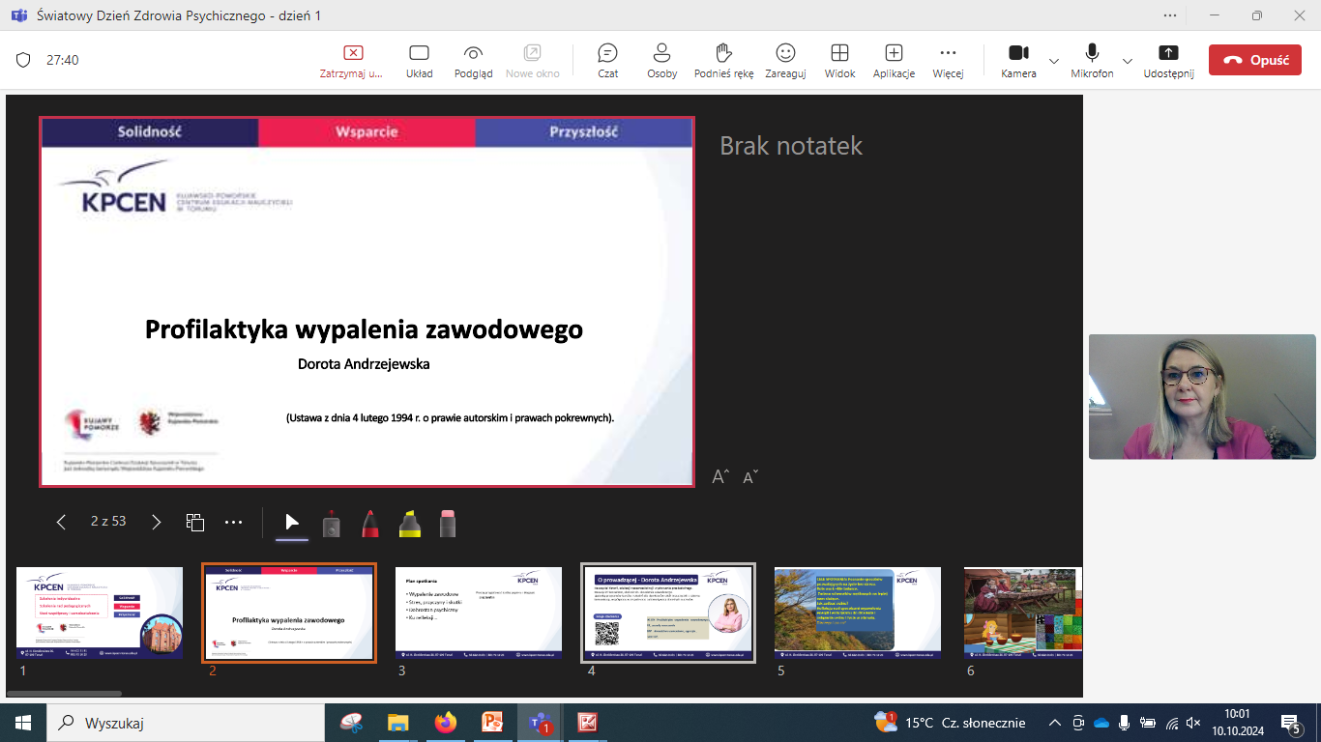This screenshot has height=742, width=1321.
Task: Go to the next slide arrow
Action: 157,523
